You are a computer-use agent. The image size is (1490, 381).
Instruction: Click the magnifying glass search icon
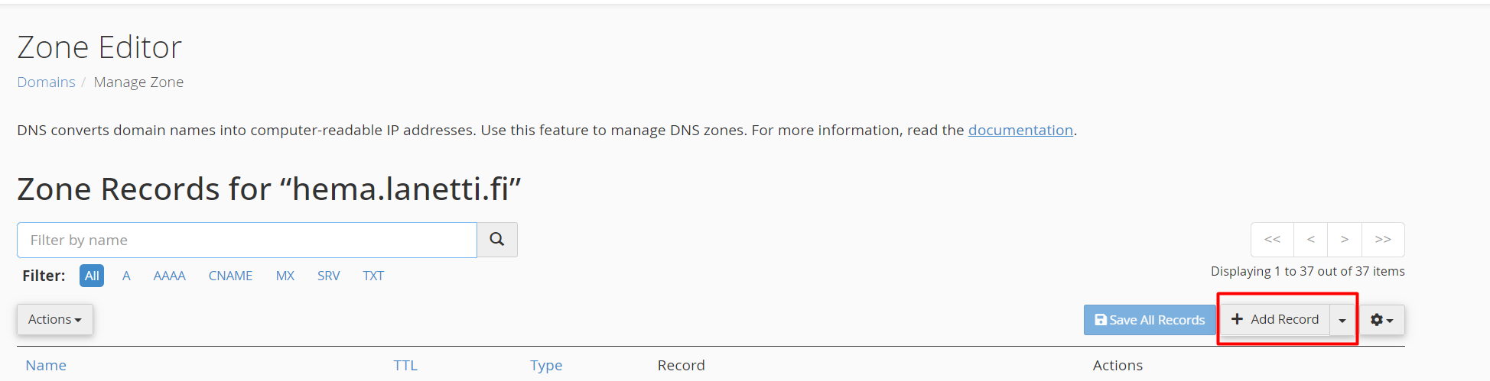tap(497, 240)
